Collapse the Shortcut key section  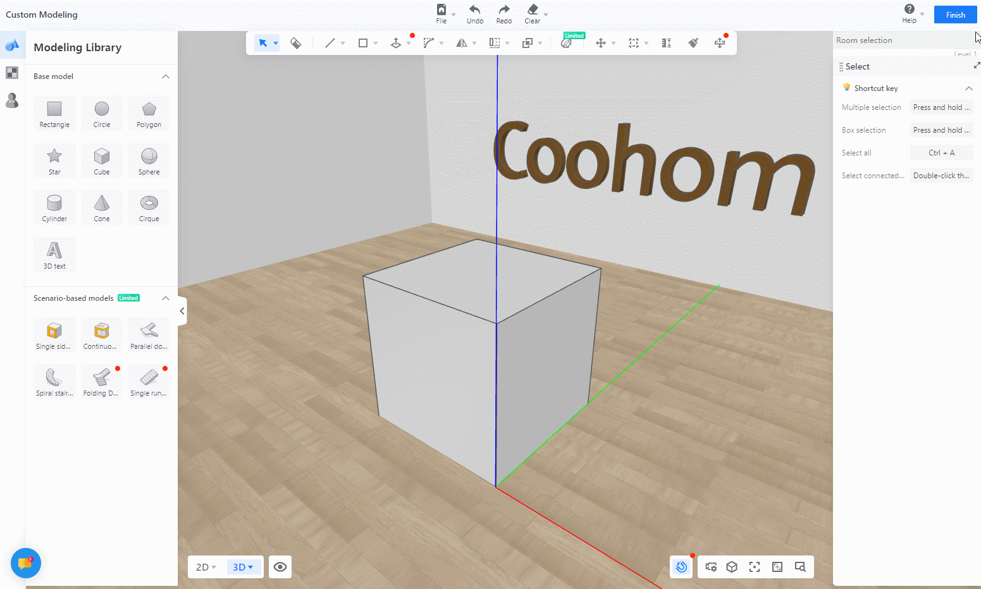coord(969,88)
